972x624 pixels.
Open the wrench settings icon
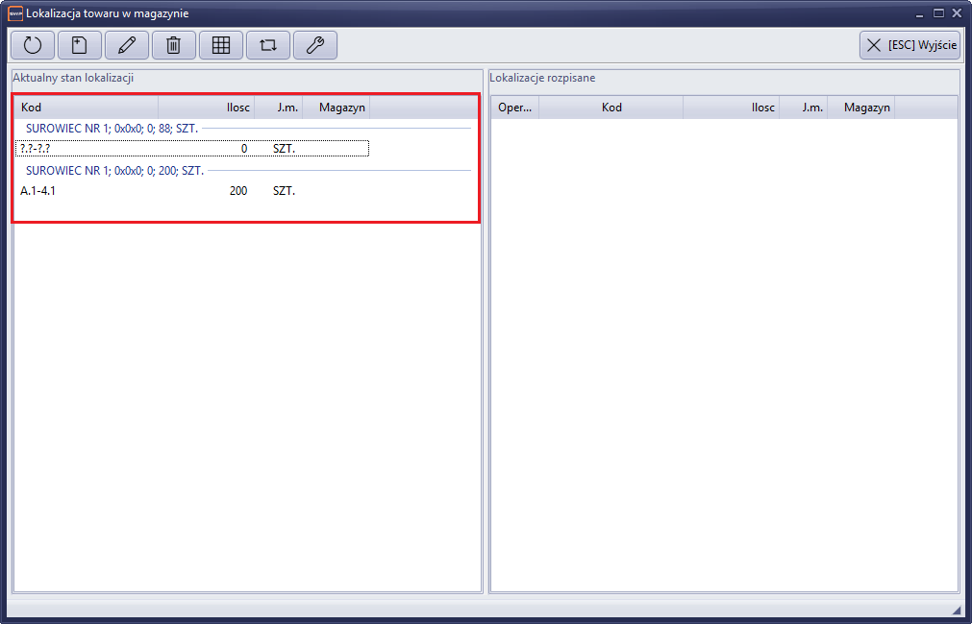click(x=315, y=45)
